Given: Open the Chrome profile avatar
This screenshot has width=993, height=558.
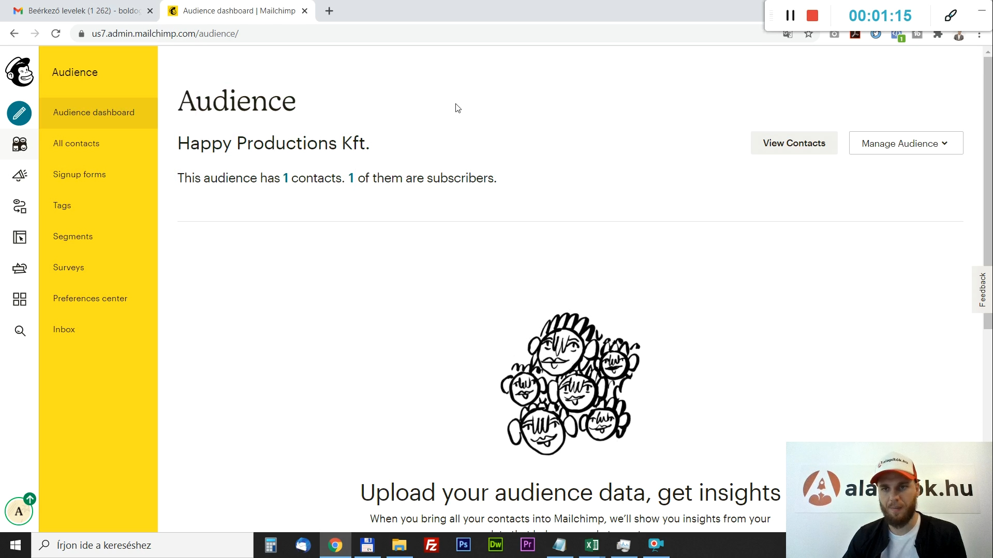Looking at the screenshot, I should click(x=958, y=35).
